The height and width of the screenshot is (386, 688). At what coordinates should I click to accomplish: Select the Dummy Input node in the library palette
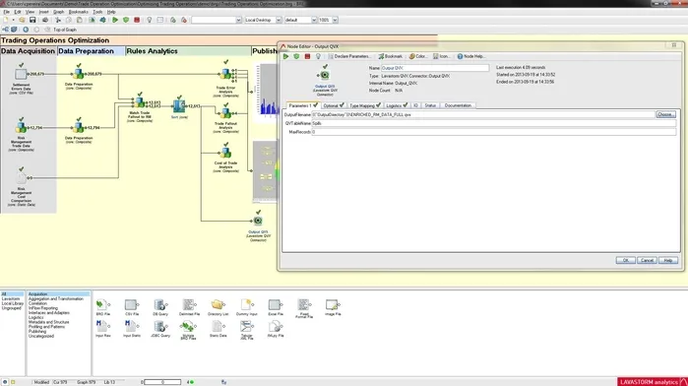(247, 307)
